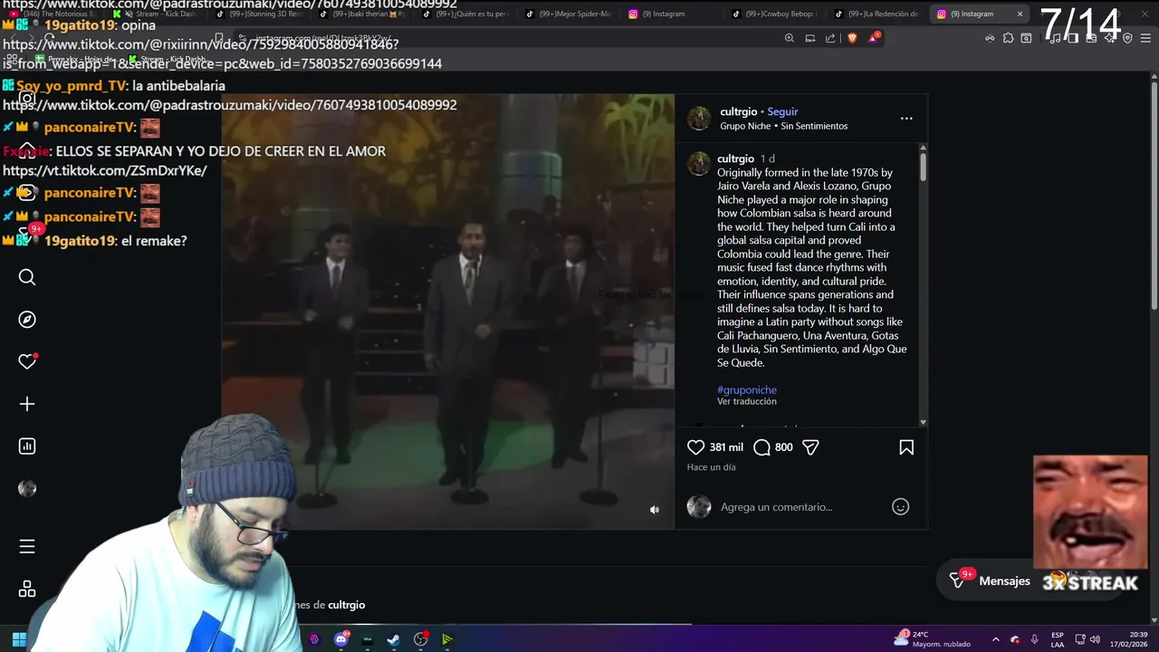
Task: Open the profile avatar in the sidebar
Action: [27, 489]
